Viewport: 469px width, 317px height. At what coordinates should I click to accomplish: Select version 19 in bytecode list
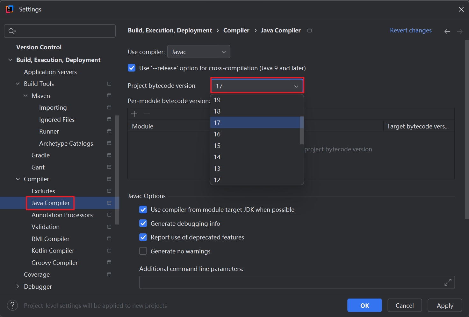point(255,100)
